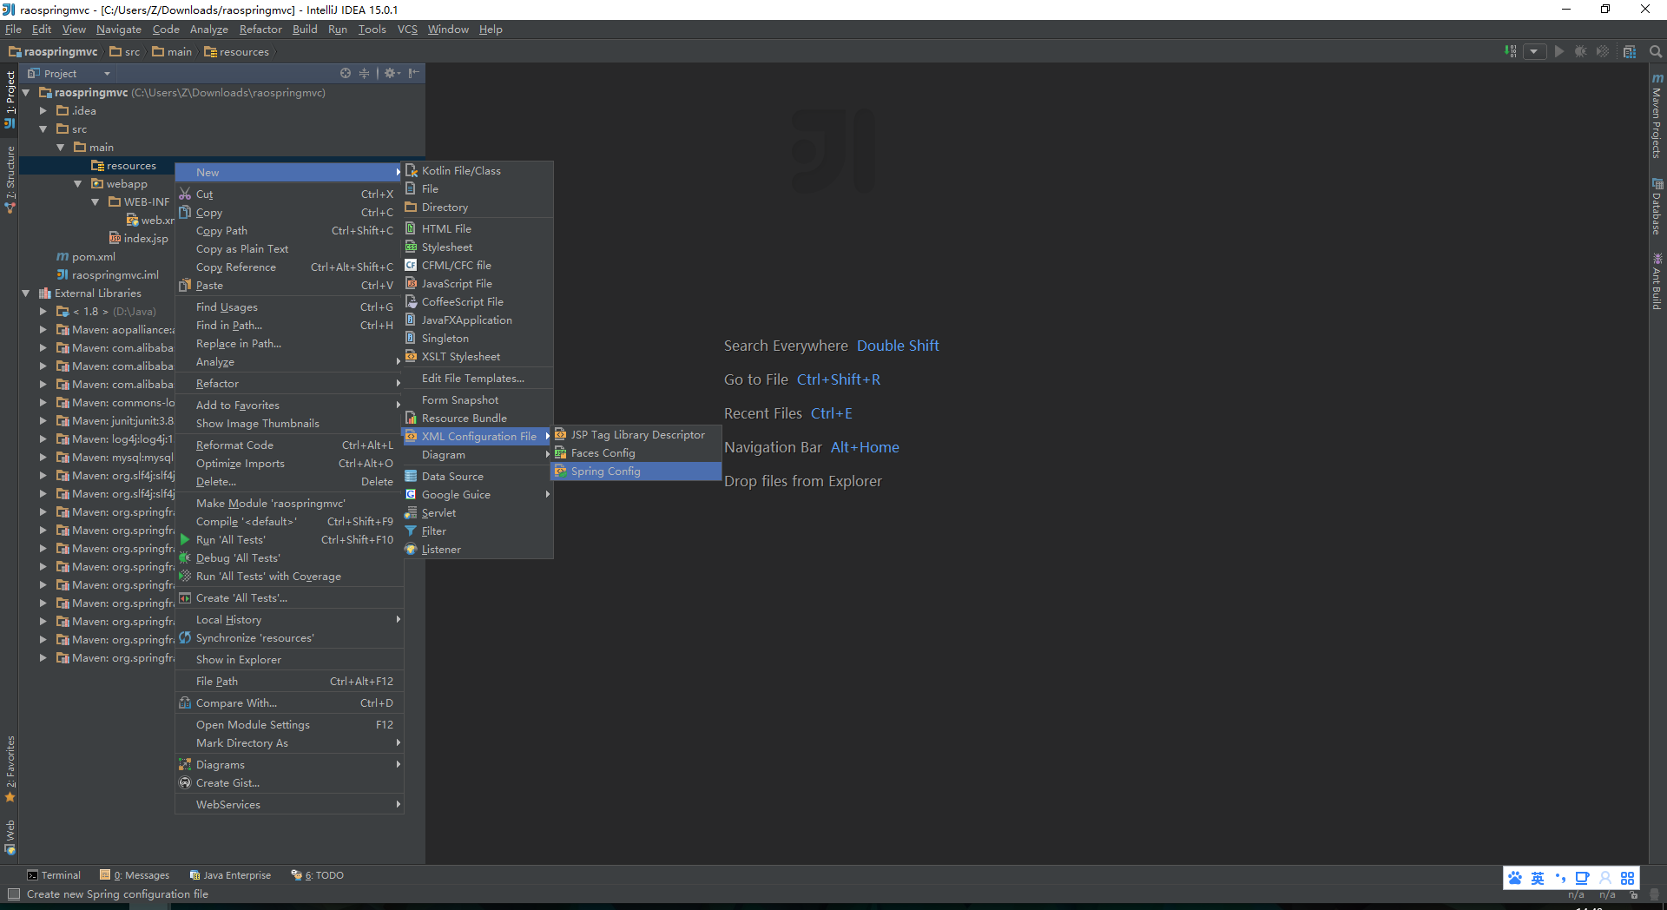Click the Resource Bundle icon
The image size is (1667, 910).
tap(412, 419)
